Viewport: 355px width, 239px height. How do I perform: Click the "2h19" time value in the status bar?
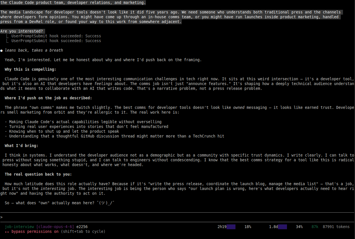[222, 227]
